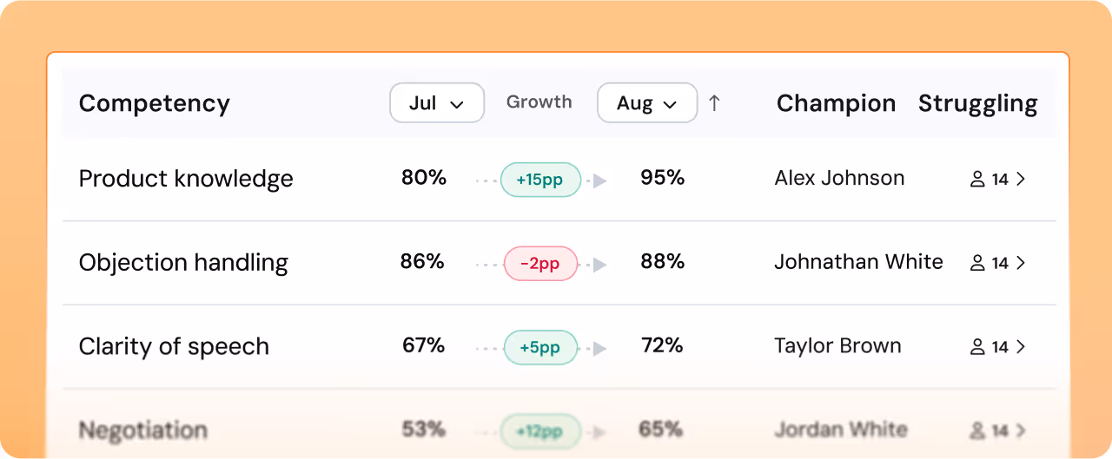Click person icon in Objection handling row

pos(977,263)
